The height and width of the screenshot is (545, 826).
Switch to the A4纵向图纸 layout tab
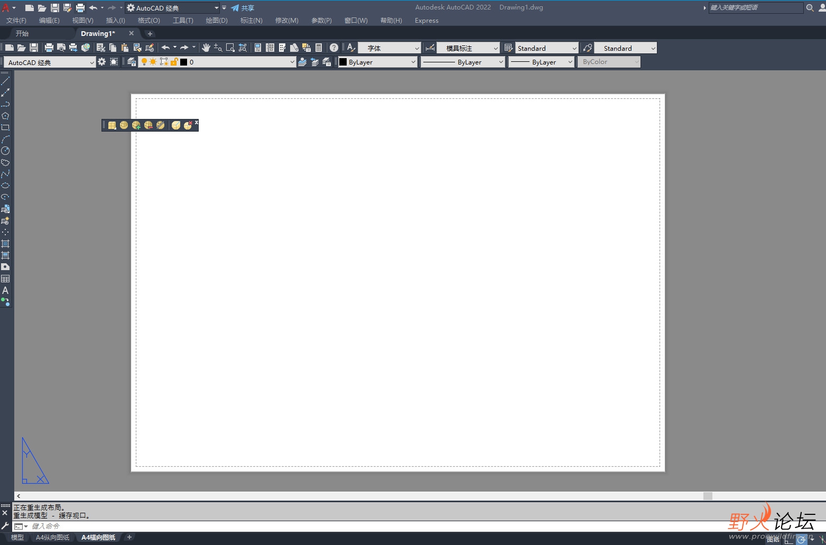pyautogui.click(x=53, y=538)
